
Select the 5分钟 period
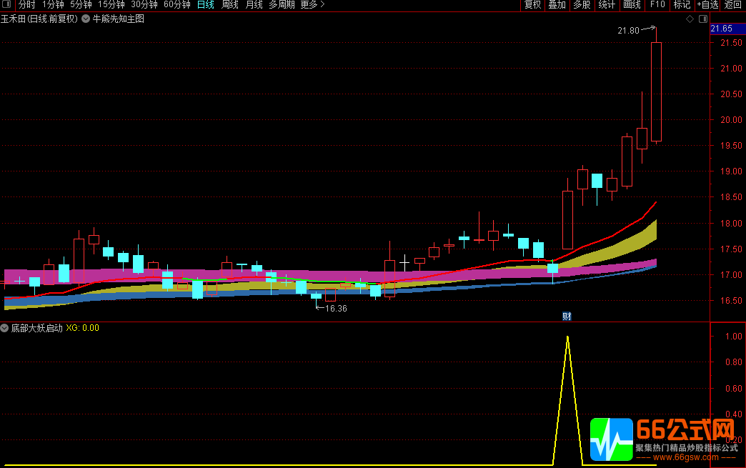[81, 5]
